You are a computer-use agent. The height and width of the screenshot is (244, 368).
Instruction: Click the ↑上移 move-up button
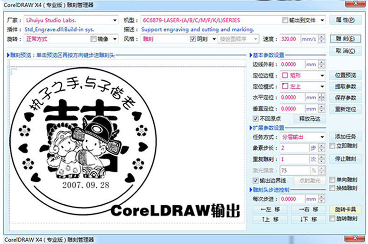pyautogui.click(x=270, y=220)
